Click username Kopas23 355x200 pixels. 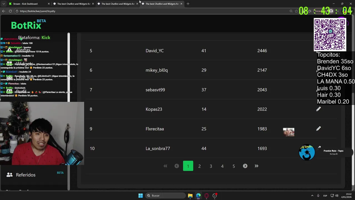154,109
